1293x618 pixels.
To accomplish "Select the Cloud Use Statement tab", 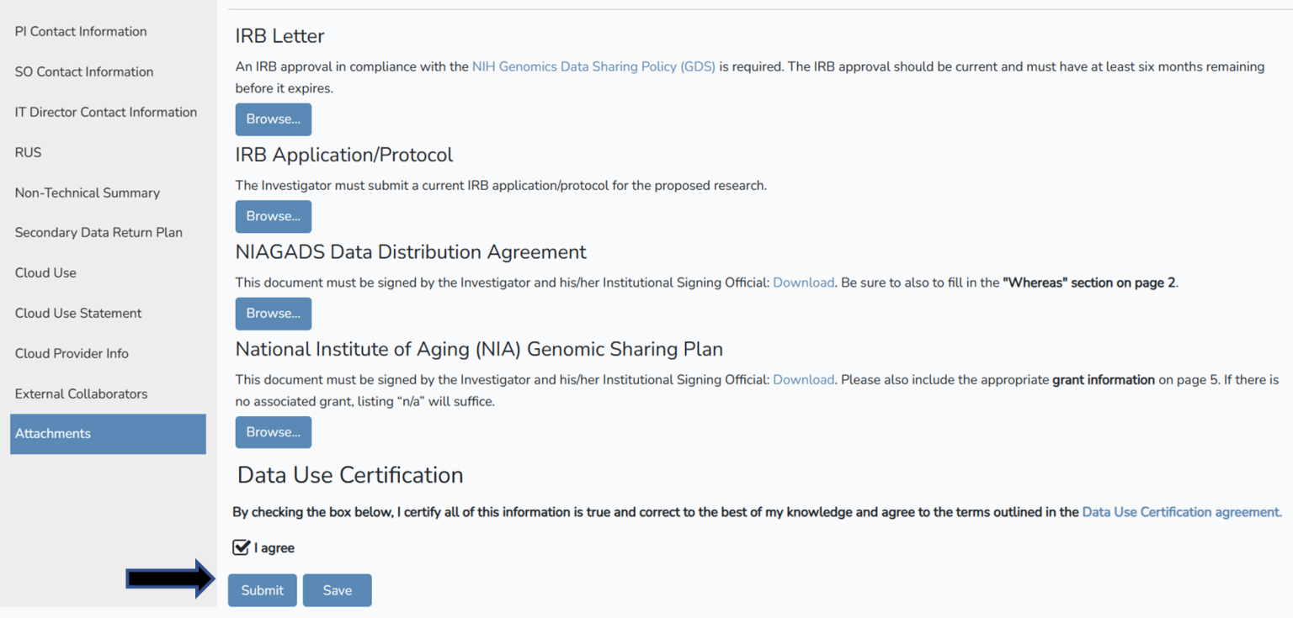I will pyautogui.click(x=78, y=313).
